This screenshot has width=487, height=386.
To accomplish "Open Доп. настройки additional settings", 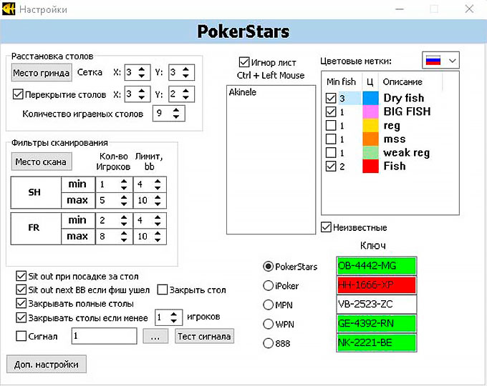I will click(x=47, y=364).
